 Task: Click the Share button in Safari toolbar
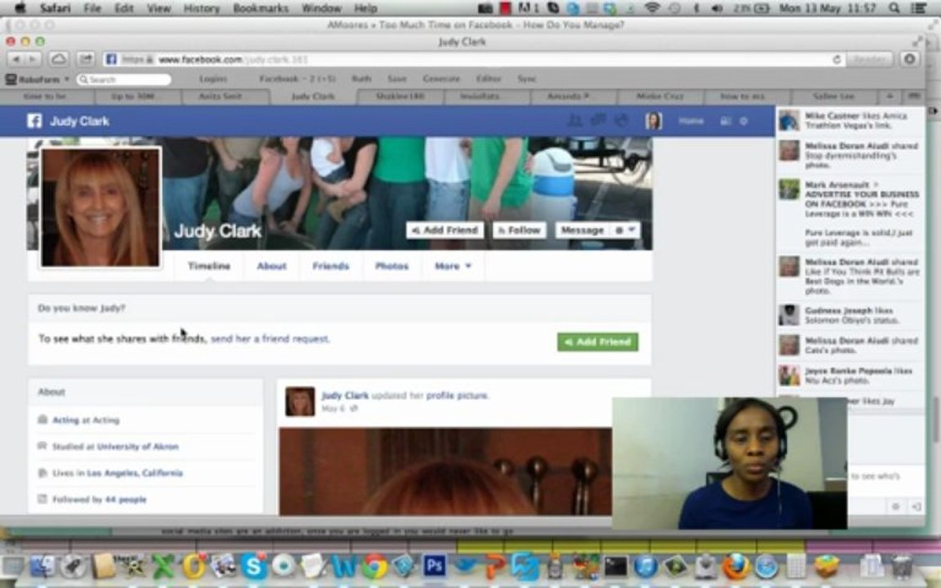[x=86, y=60]
